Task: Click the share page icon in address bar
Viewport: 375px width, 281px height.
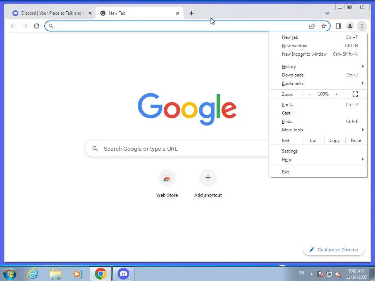Action: pos(312,26)
